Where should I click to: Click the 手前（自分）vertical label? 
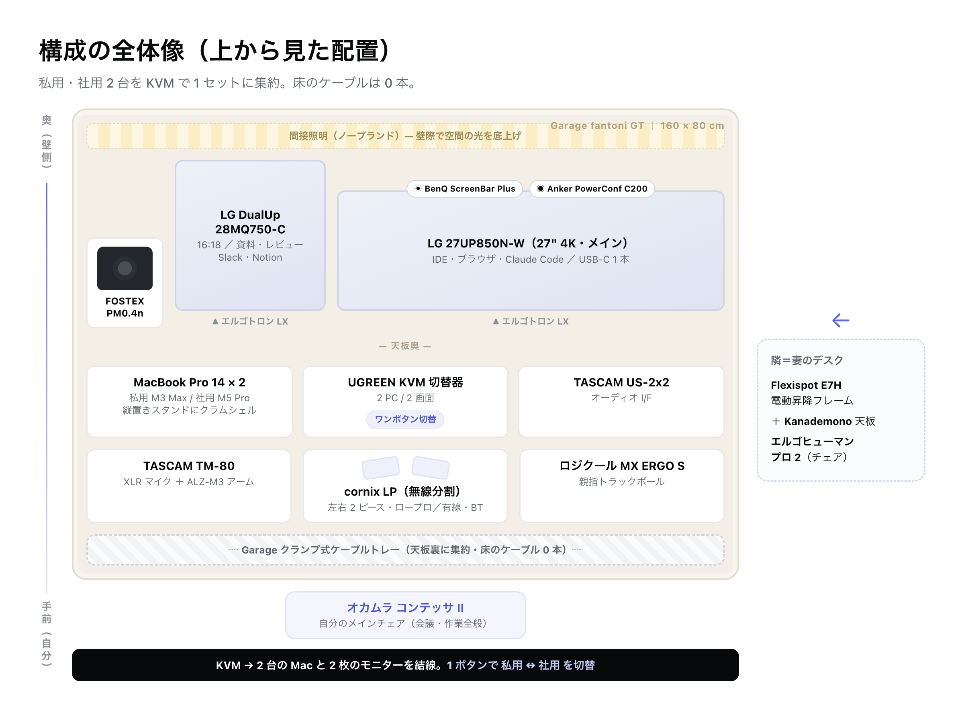point(47,634)
